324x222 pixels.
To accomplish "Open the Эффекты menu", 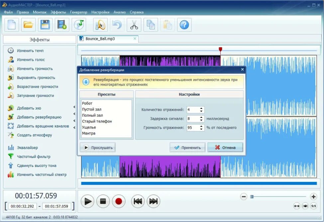I will click(58, 12).
